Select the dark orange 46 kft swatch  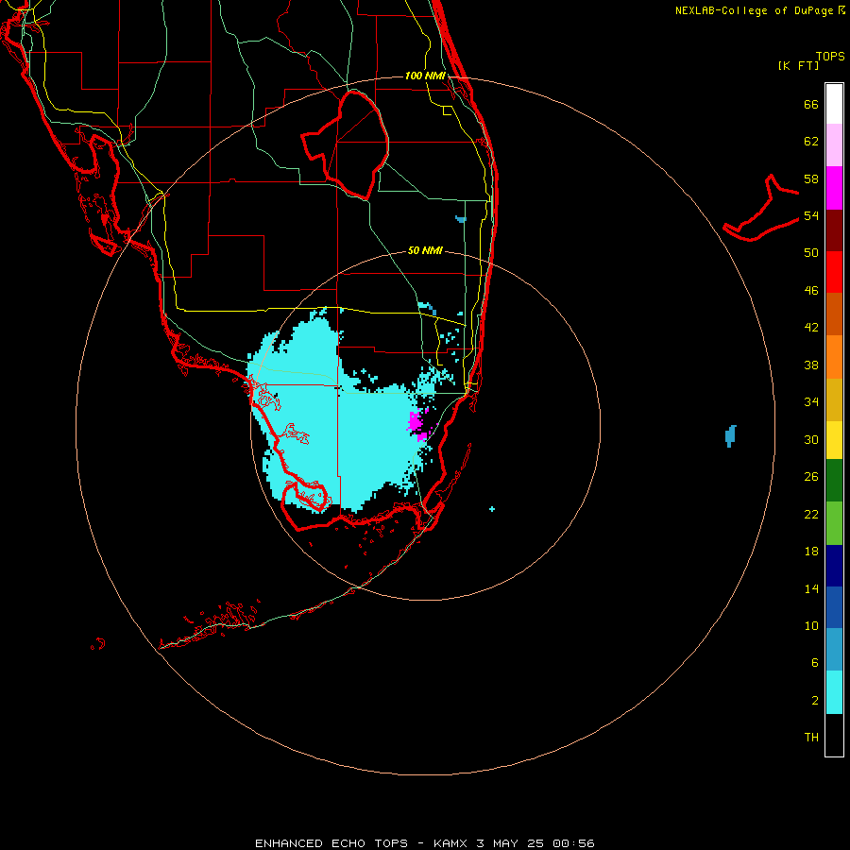pyautogui.click(x=834, y=314)
